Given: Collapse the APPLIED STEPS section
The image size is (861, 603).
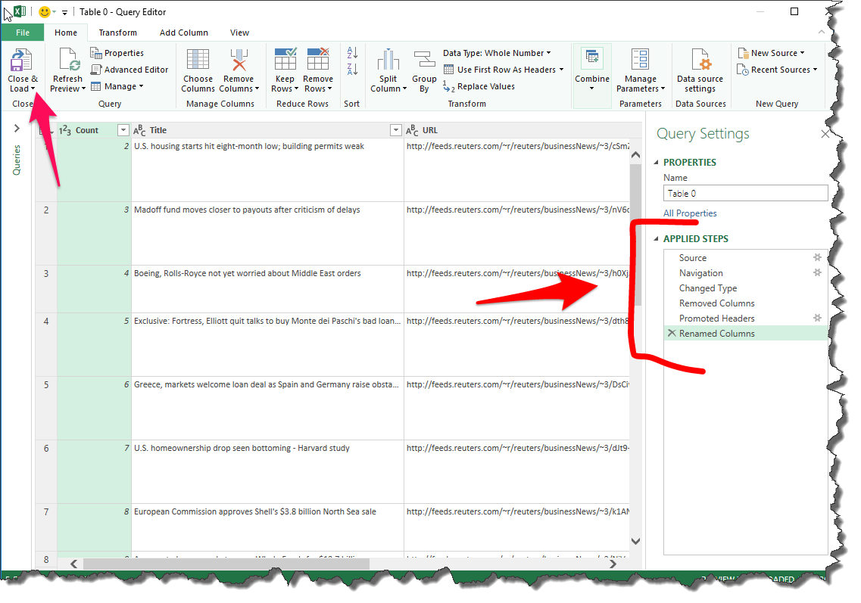Looking at the screenshot, I should [x=657, y=238].
